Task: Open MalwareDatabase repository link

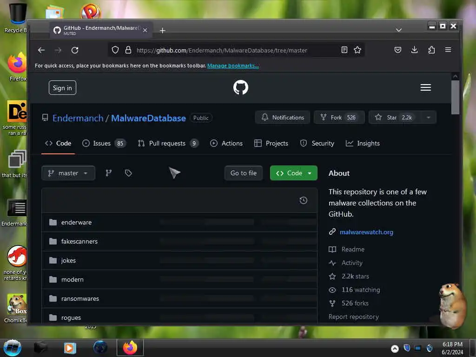Action: click(x=148, y=118)
